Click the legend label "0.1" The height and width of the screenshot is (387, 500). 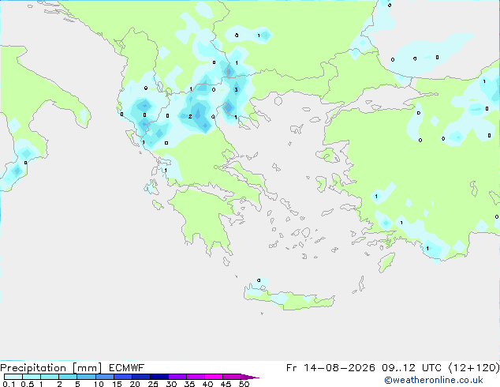[9, 384]
